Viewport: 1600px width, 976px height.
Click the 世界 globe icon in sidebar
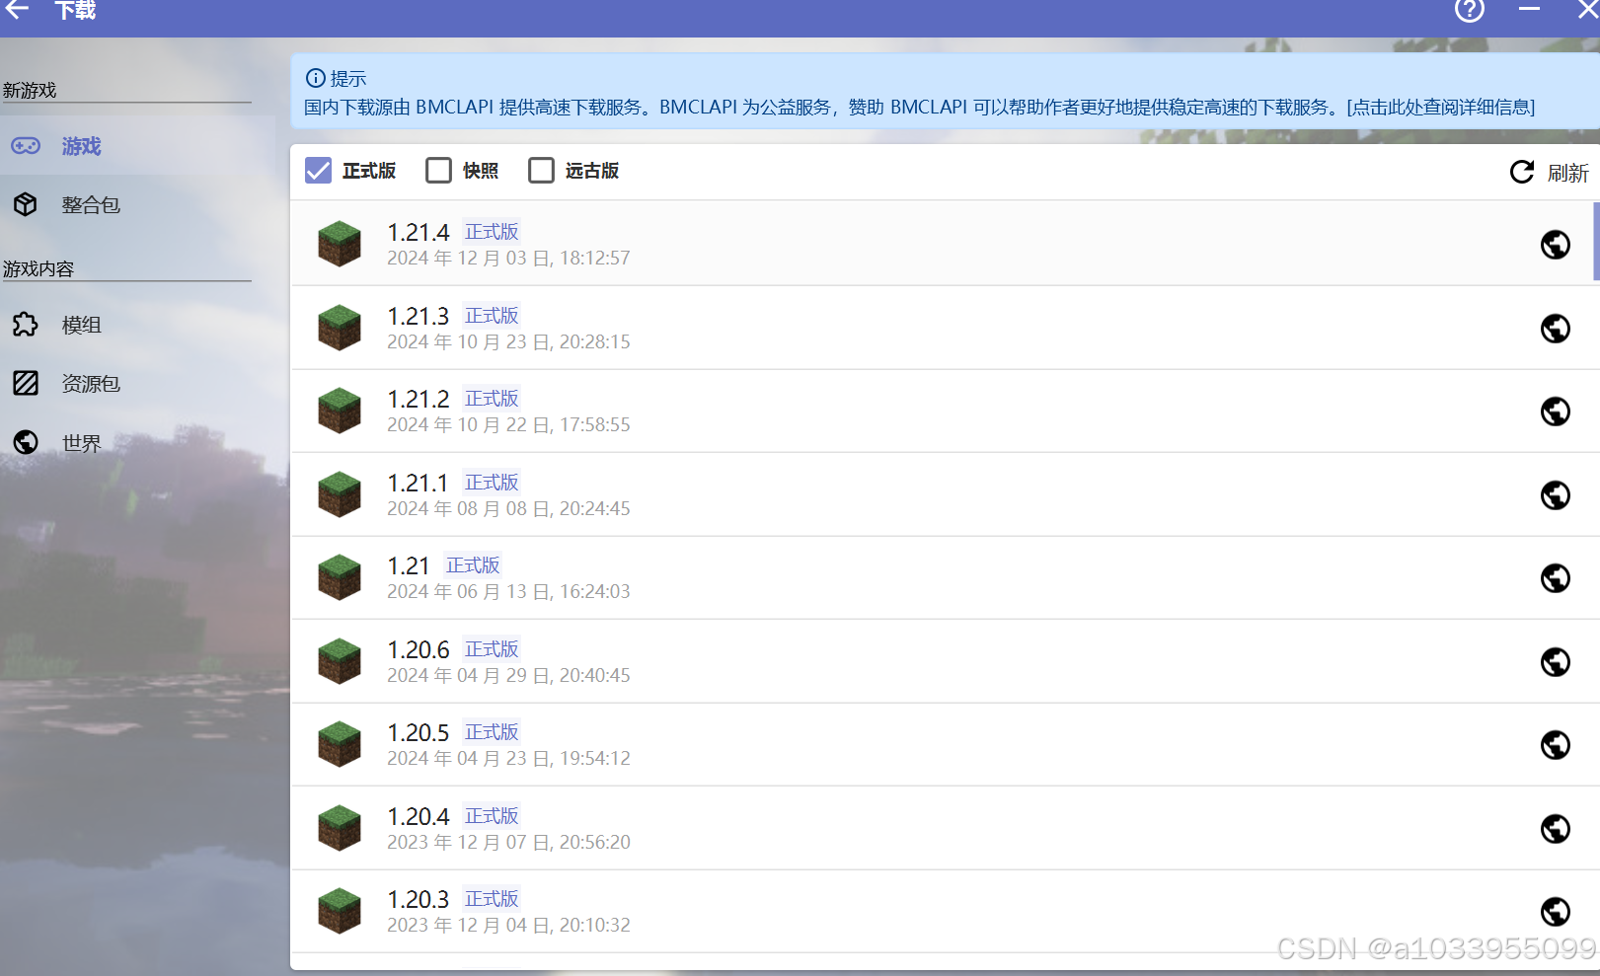click(26, 442)
